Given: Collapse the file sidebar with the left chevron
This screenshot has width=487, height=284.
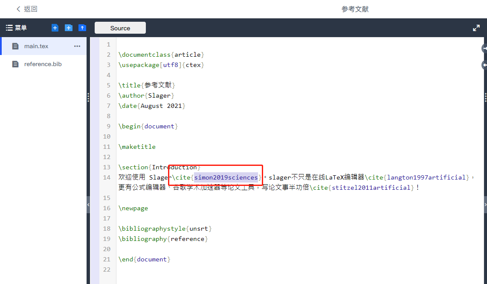Looking at the screenshot, I should click(x=88, y=205).
